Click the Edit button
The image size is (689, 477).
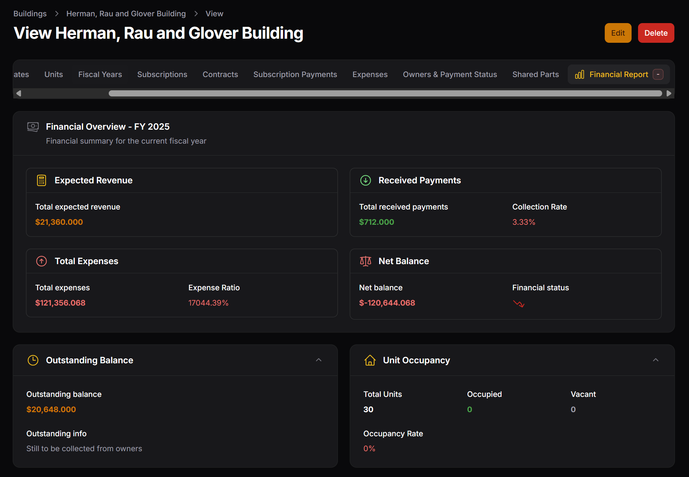click(618, 33)
